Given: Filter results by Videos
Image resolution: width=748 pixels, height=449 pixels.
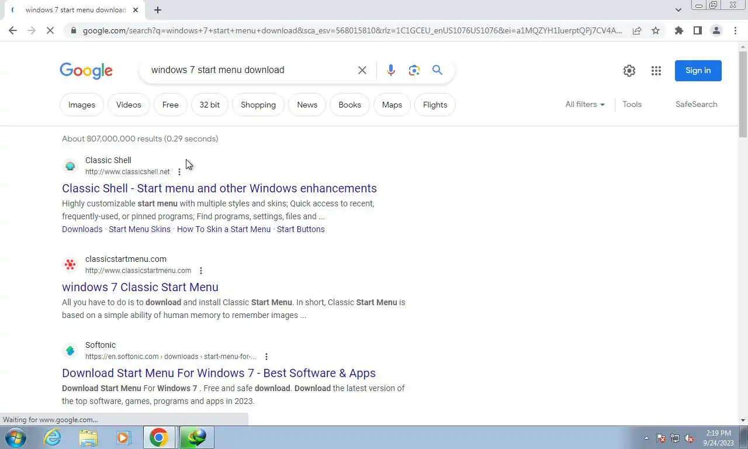Looking at the screenshot, I should (x=129, y=105).
